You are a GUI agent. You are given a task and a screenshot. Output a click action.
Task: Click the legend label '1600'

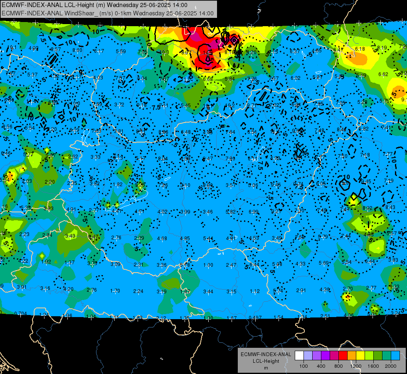[373, 366]
